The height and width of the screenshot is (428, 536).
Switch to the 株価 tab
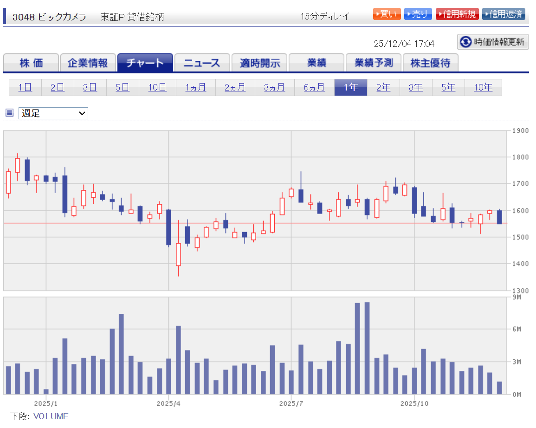click(x=31, y=63)
